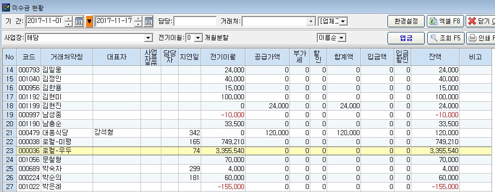Select row 문철형
Viewport: 495px width, 192px height.
247,160
